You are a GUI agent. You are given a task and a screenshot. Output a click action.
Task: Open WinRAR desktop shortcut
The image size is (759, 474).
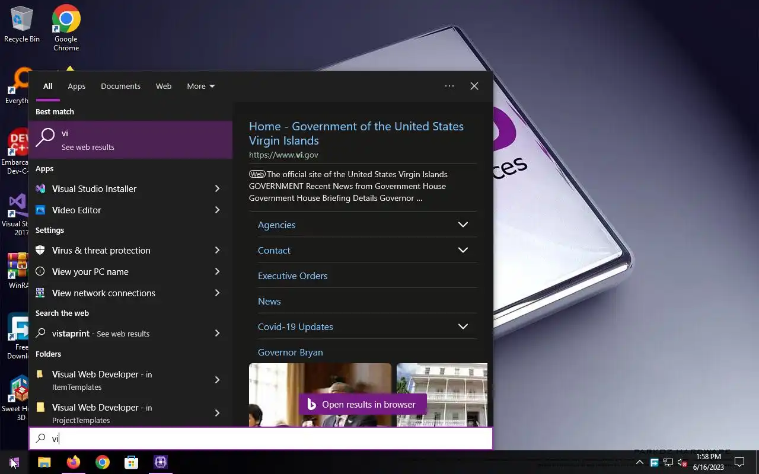[x=18, y=271]
